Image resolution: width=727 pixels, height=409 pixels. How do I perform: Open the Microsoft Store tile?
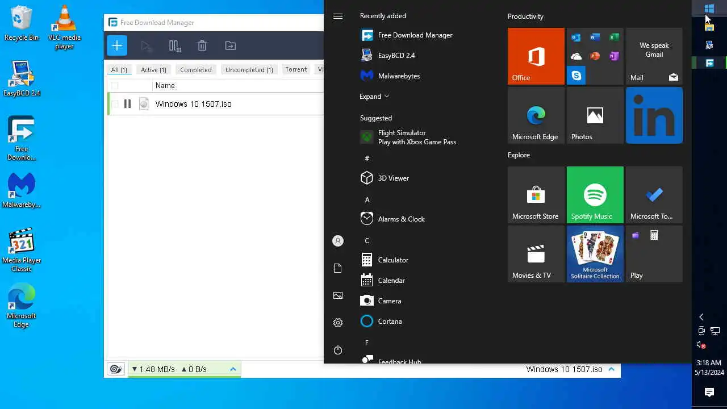[x=536, y=195]
